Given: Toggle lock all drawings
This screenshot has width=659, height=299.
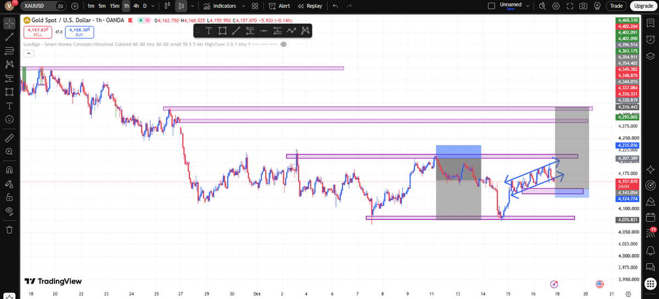Looking at the screenshot, I should pyautogui.click(x=9, y=197).
